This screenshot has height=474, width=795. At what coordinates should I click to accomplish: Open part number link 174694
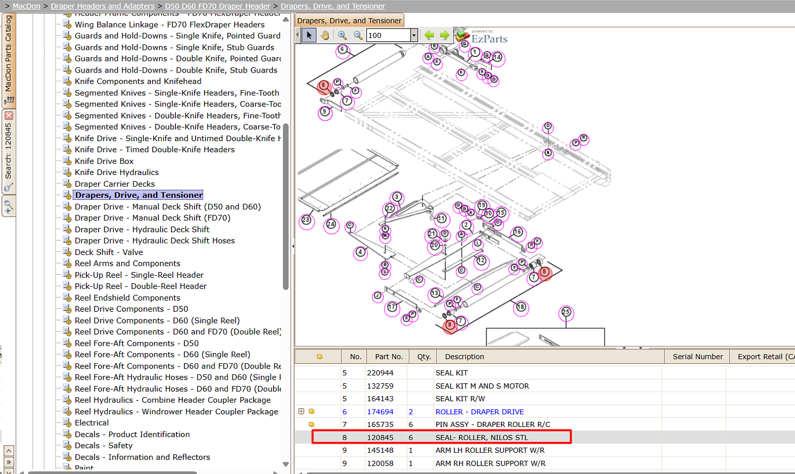380,411
